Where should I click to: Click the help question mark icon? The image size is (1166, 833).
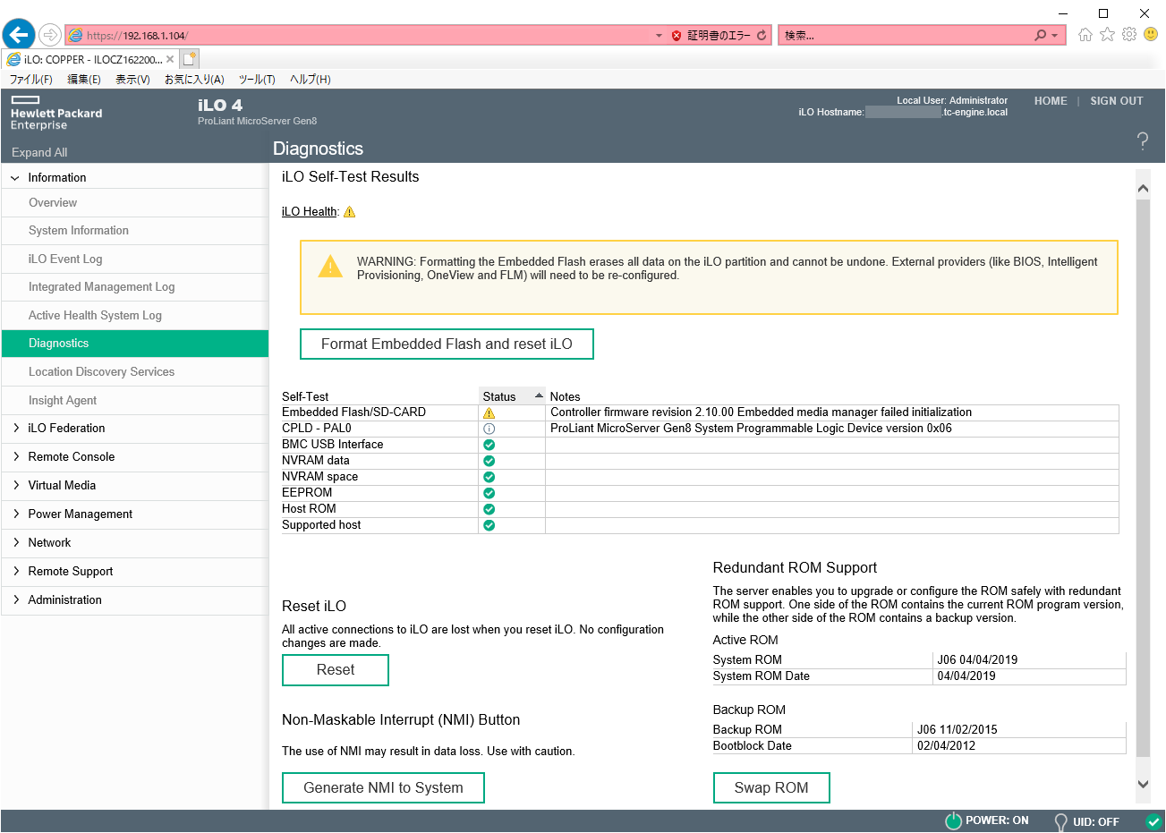tap(1143, 140)
